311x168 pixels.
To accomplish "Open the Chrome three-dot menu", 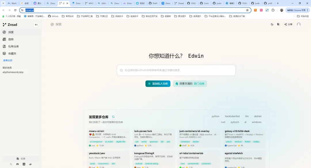I will tap(307, 10).
